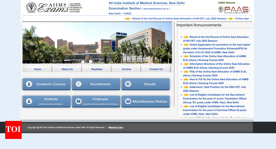The height and width of the screenshot is (149, 276).
Task: Click the Students button icon
Action: coord(29,101)
